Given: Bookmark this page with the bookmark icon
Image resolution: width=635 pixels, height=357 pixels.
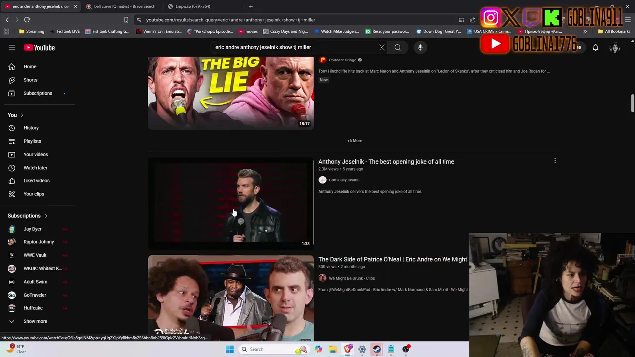Looking at the screenshot, I should click(x=126, y=20).
